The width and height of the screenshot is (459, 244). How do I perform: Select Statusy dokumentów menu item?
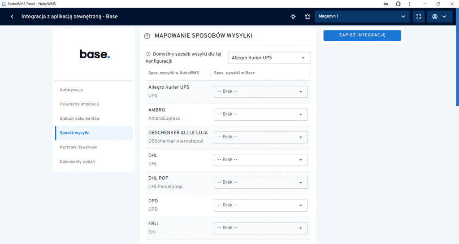point(80,118)
